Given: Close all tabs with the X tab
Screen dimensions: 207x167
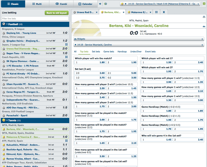Looking at the screenshot, I should click(x=164, y=12).
